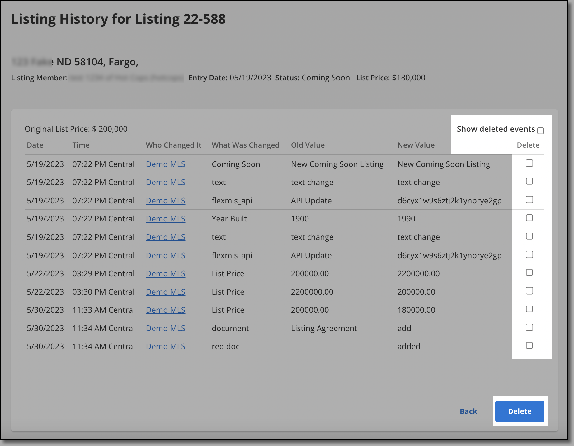The image size is (574, 446).
Task: Click the blue Delete button
Action: click(x=520, y=411)
